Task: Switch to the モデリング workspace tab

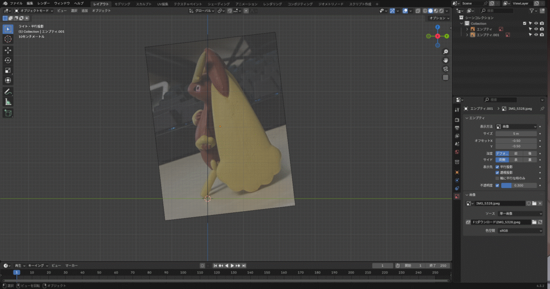Action: point(122,4)
